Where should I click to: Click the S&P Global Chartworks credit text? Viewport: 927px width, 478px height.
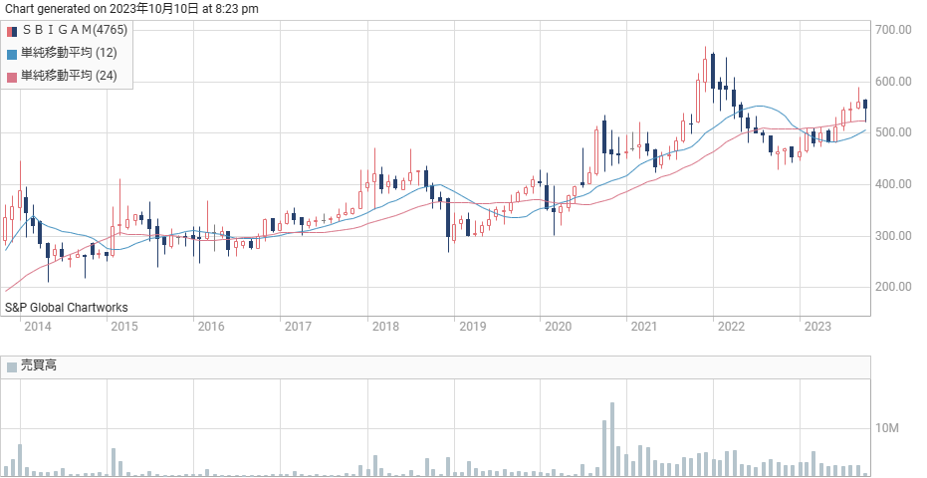(x=66, y=308)
